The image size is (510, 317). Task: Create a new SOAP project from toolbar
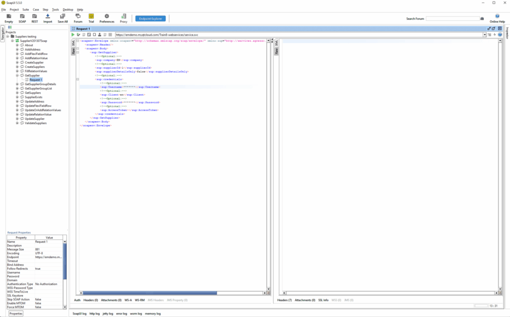(22, 18)
